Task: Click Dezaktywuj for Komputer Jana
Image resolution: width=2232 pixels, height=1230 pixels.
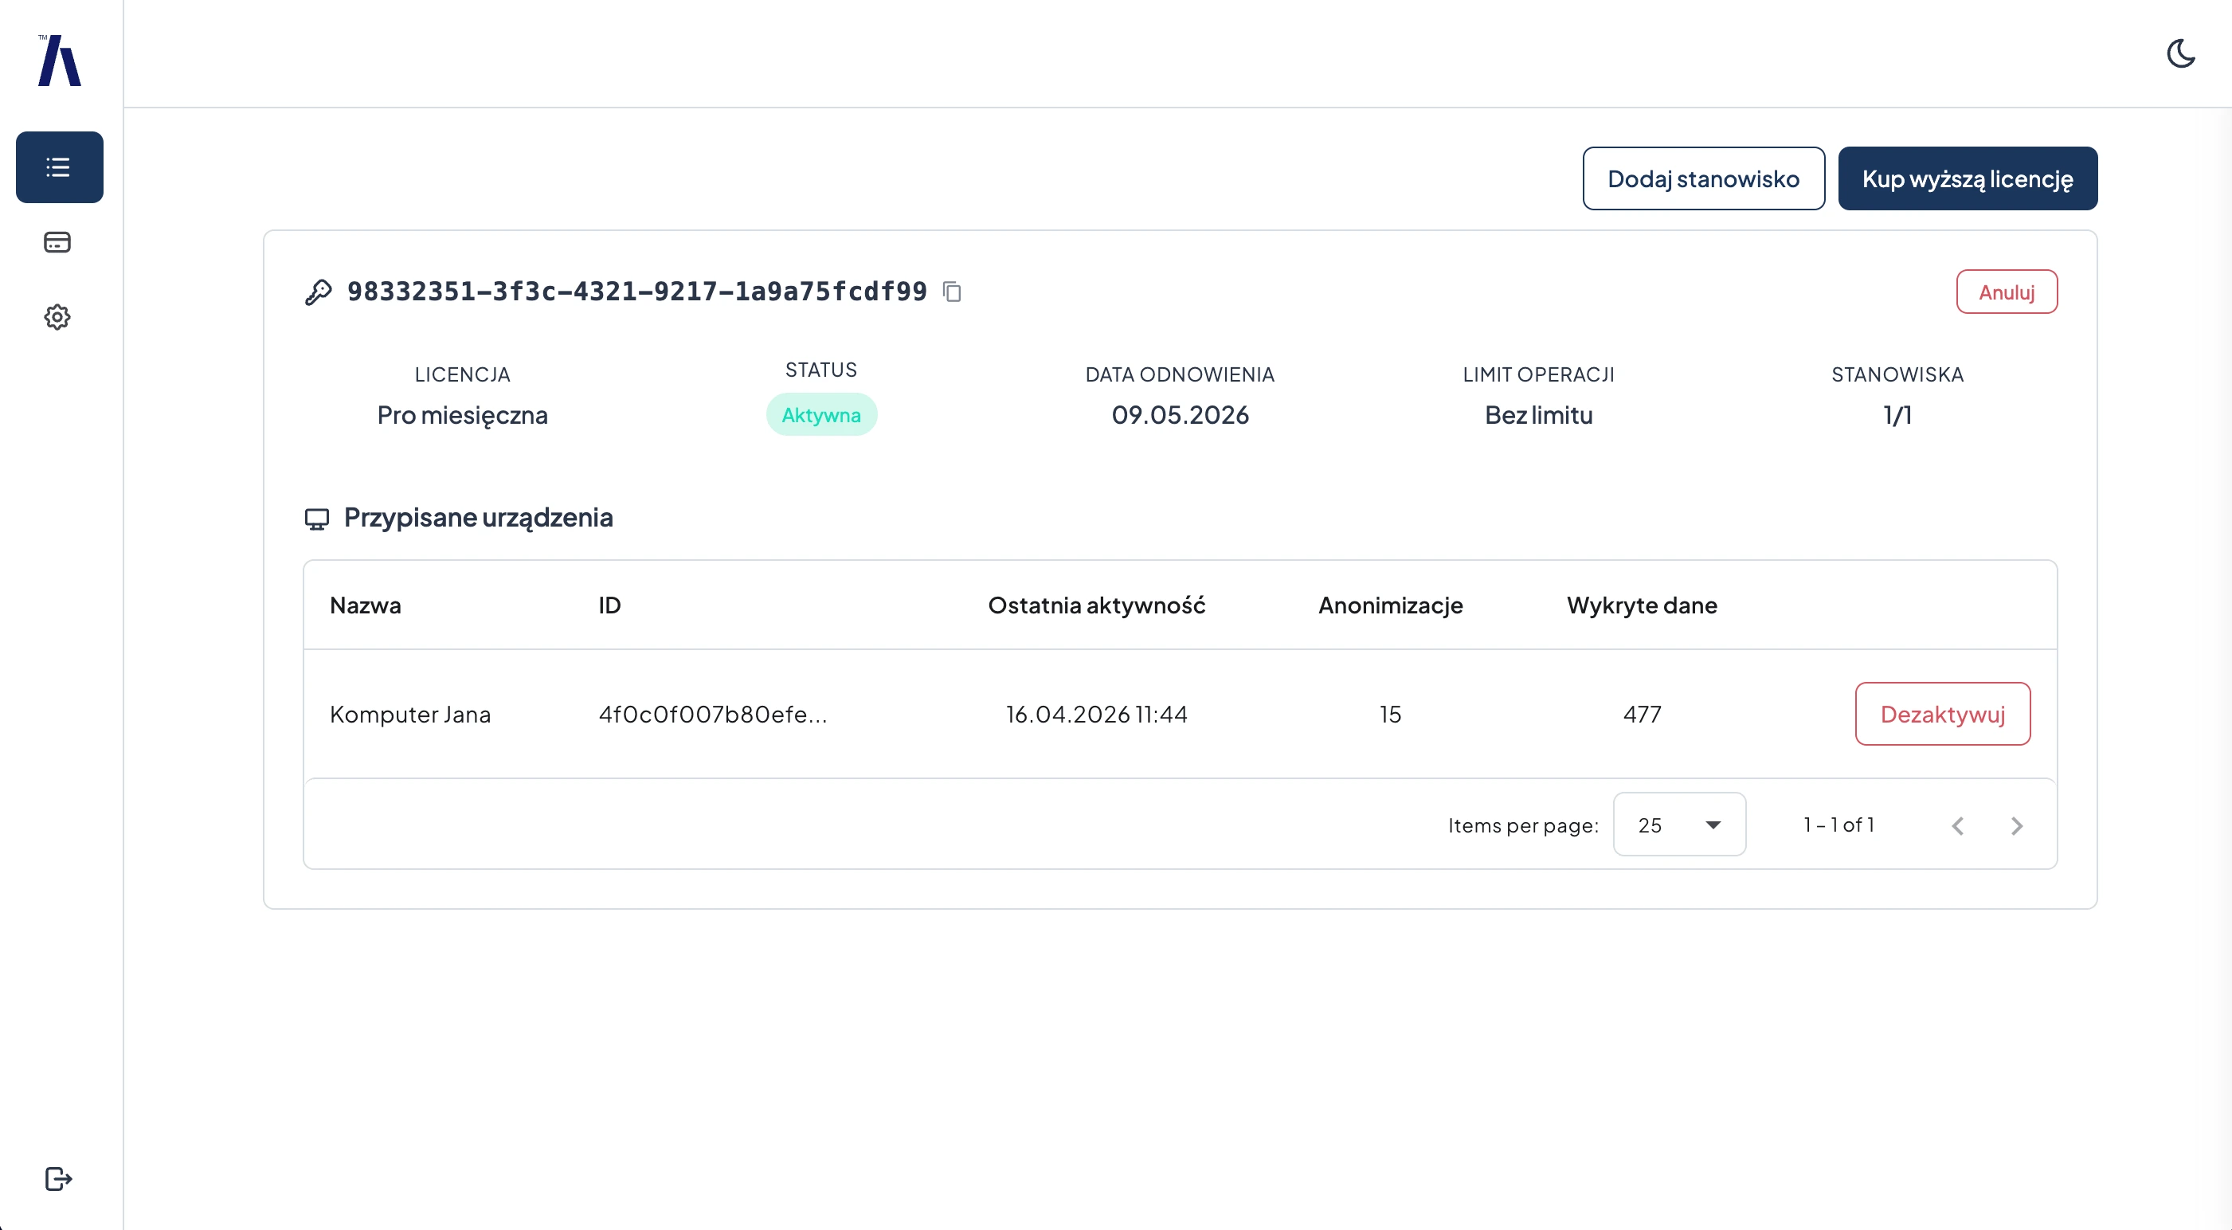Action: point(1943,715)
